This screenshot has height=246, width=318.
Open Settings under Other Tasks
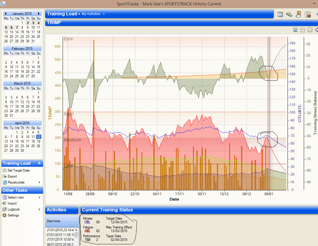(13, 215)
